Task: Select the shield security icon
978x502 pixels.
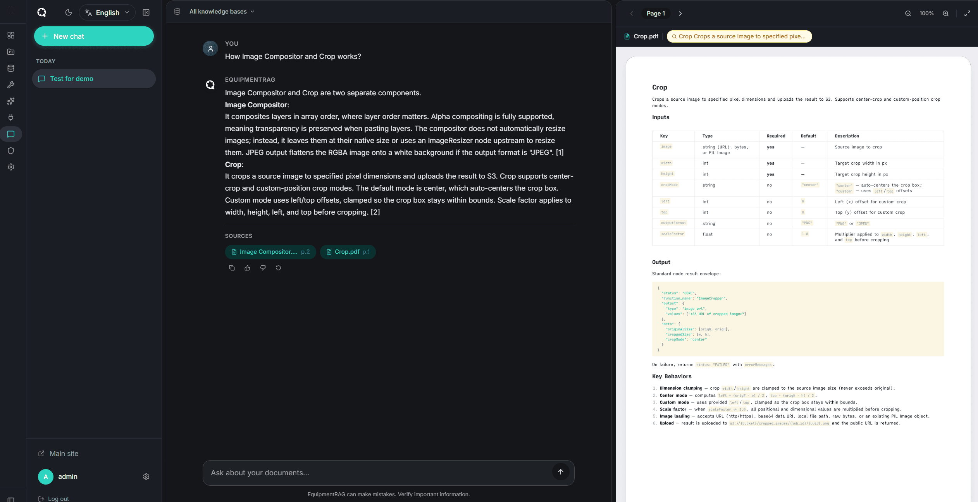Action: point(11,151)
